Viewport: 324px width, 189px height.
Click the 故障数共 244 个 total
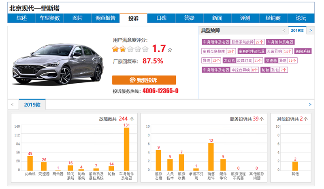[117, 119]
